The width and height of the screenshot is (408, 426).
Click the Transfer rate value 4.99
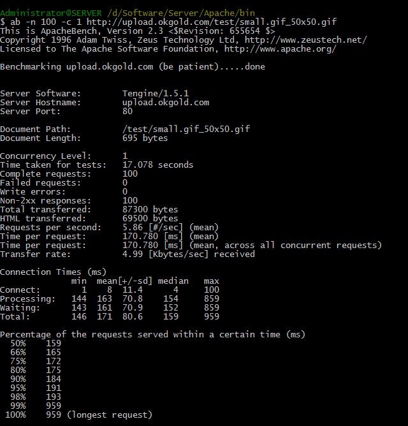[x=133, y=254]
